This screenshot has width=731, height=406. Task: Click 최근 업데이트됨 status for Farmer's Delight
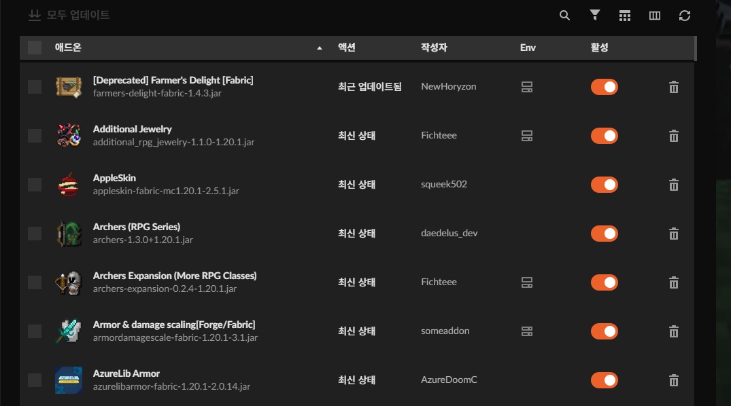370,87
